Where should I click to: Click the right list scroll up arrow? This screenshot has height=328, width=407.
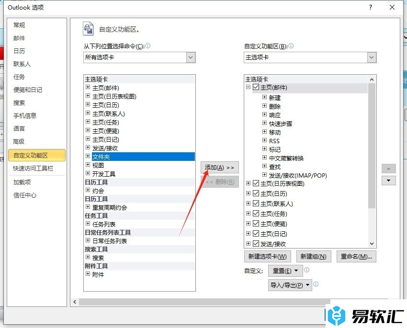(372, 79)
